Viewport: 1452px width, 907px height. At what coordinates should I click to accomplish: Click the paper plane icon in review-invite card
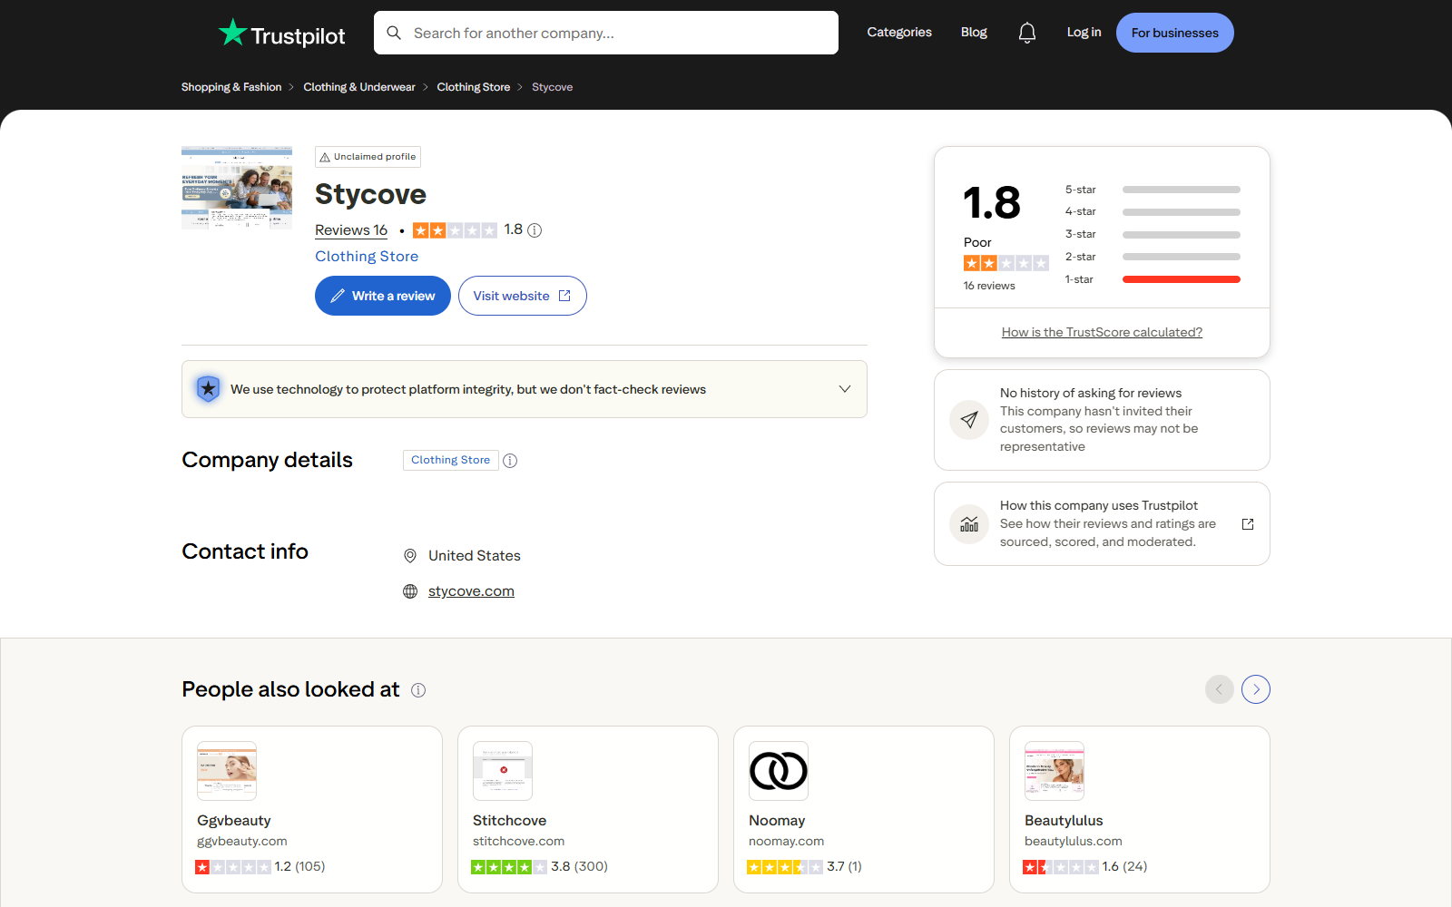pyautogui.click(x=969, y=420)
